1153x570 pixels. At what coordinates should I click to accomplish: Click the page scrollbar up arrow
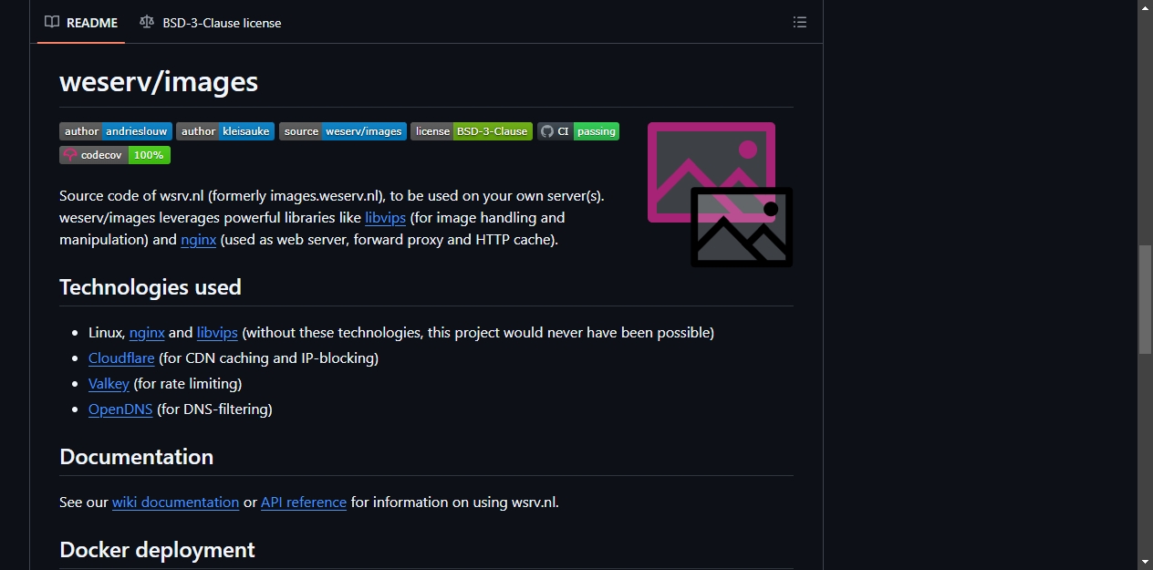click(1145, 7)
